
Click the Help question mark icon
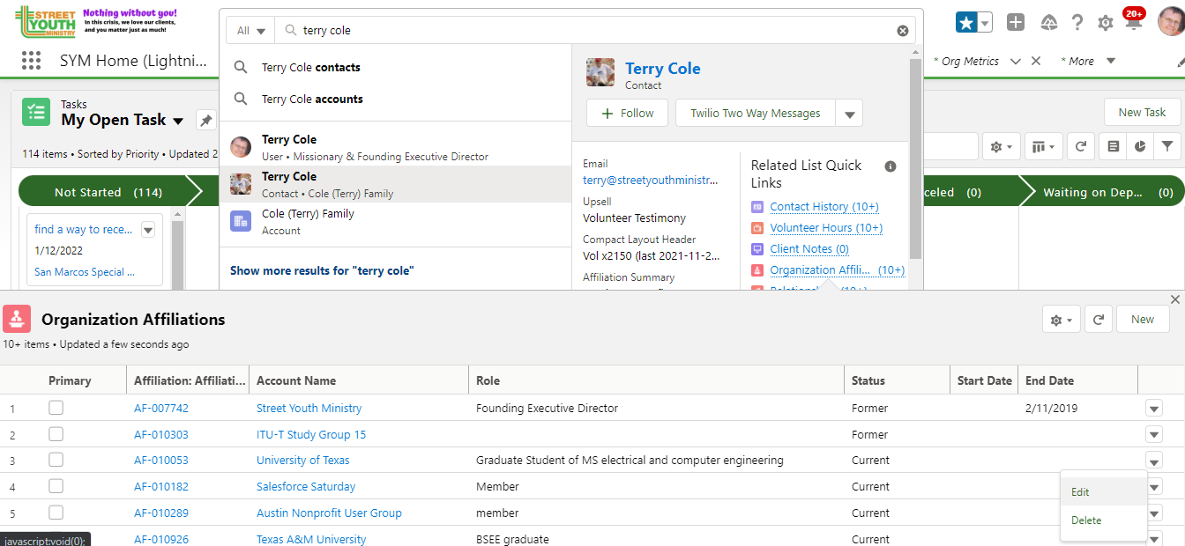coord(1077,23)
